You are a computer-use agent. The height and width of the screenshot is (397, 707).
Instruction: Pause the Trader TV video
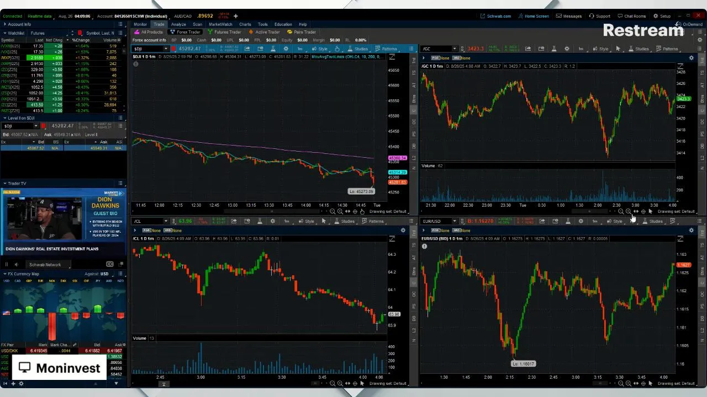pos(6,265)
